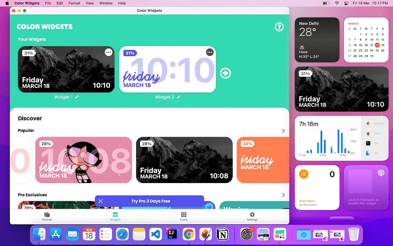Screen dimensions: 393x246
Task: Select the orange friday widget thumbnail
Action: coord(262,160)
